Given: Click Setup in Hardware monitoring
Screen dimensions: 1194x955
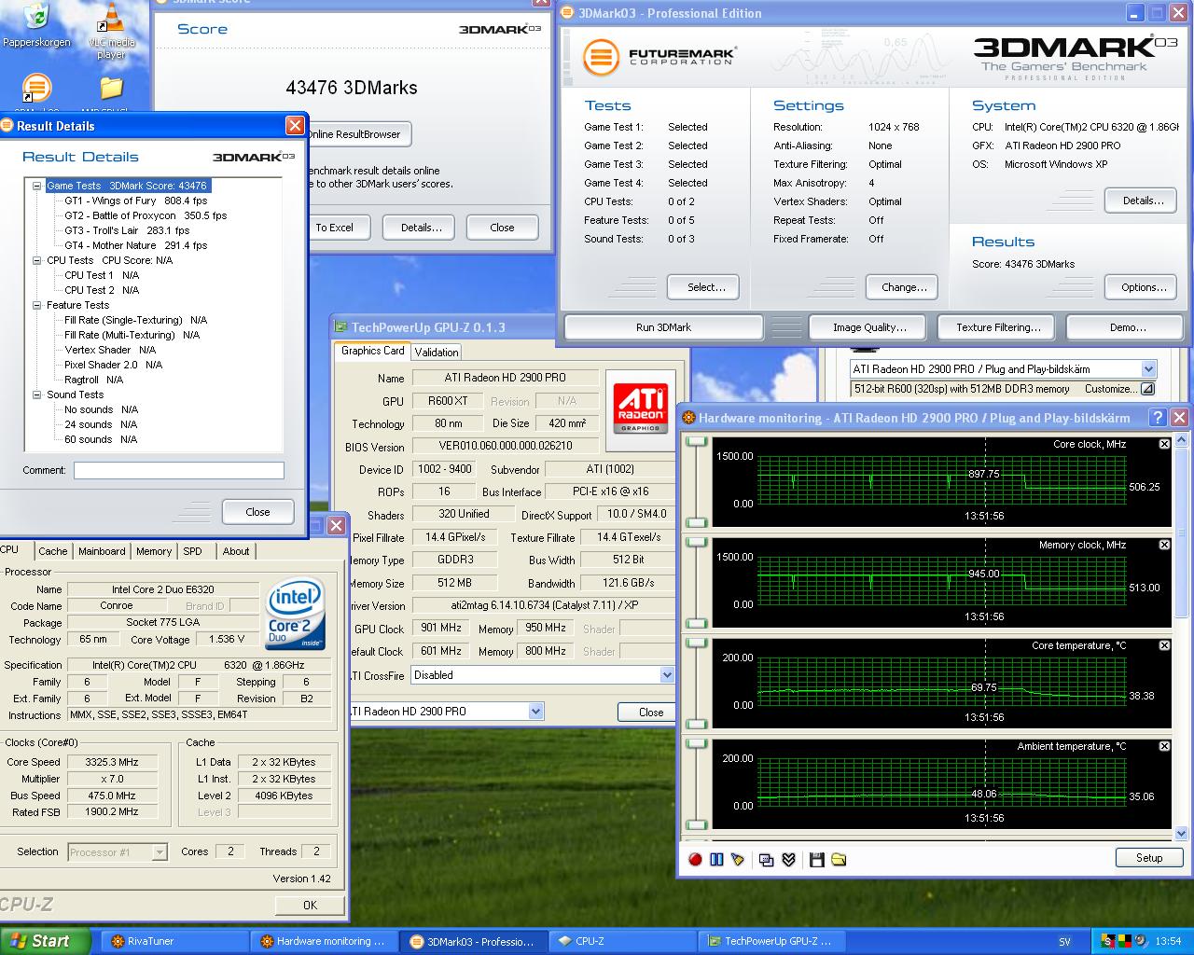Looking at the screenshot, I should tap(1149, 858).
